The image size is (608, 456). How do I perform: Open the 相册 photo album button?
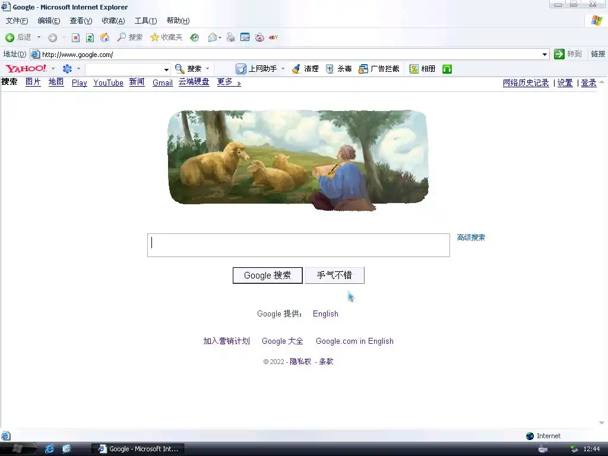point(422,69)
